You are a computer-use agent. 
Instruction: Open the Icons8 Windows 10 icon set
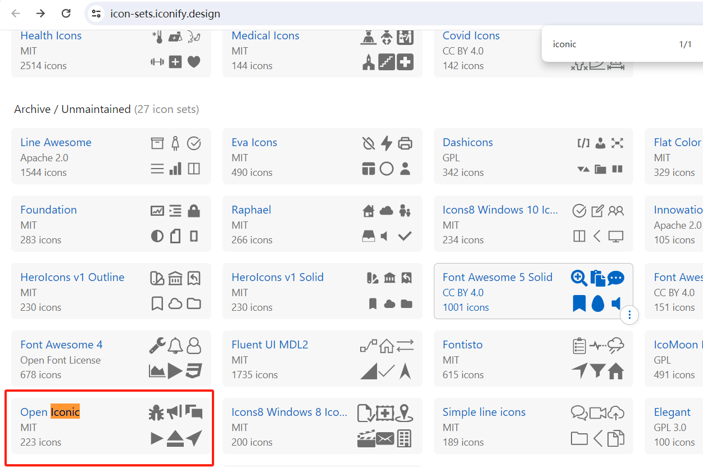500,210
